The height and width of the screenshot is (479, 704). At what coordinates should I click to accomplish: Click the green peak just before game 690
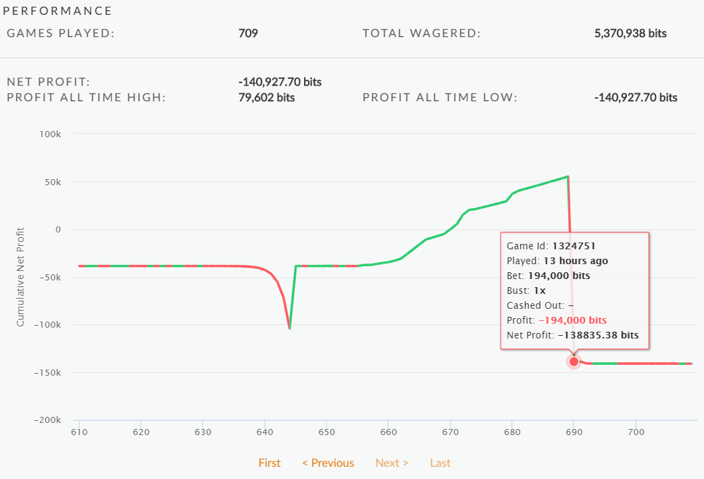click(x=568, y=176)
